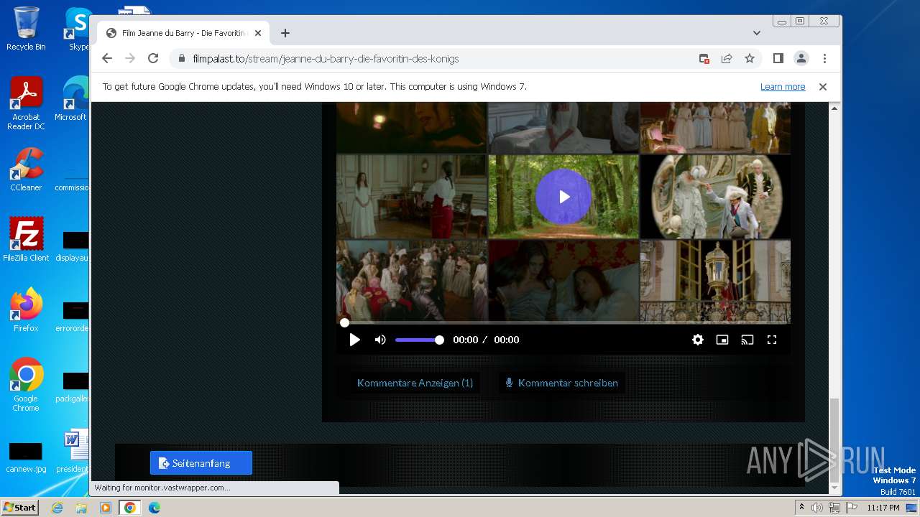Click the scrollbar up arrow
The image size is (920, 517).
834,108
